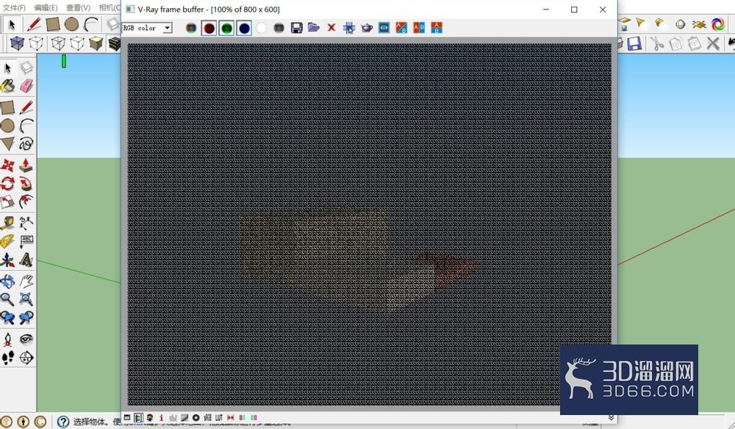Select the 3D Text tool
This screenshot has height=429, width=735.
point(26,260)
